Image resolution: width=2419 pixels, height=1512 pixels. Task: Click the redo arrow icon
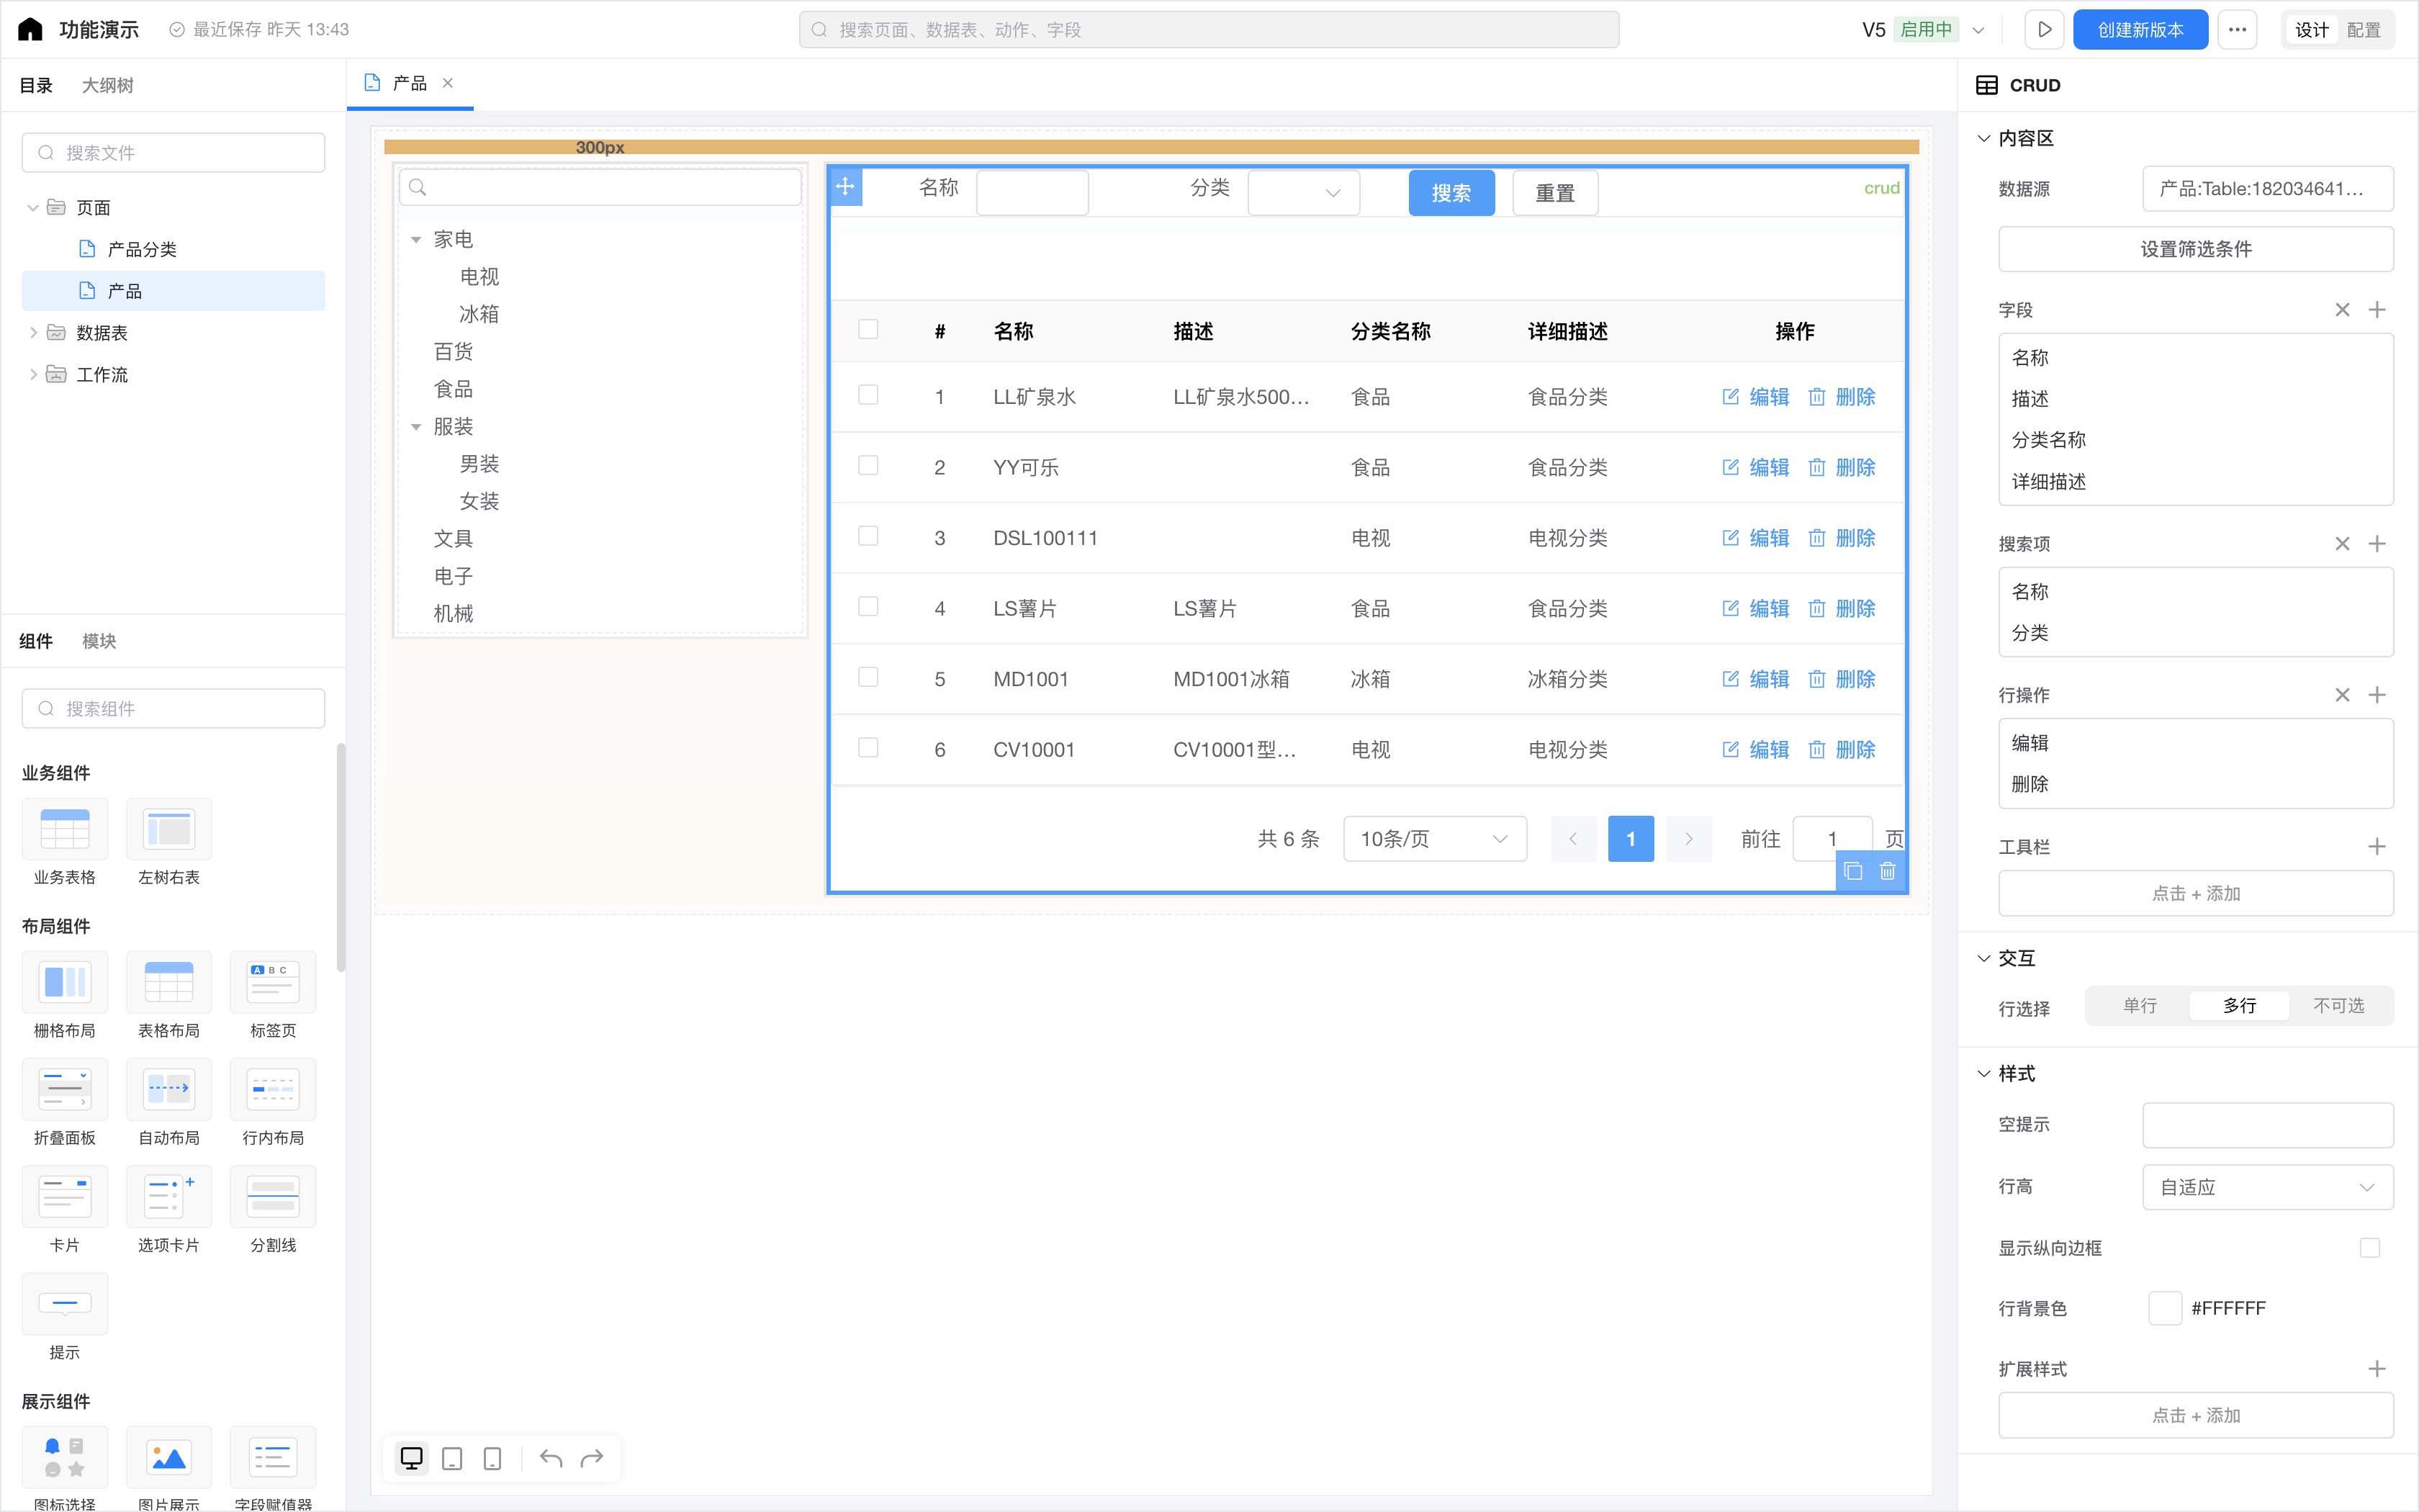592,1458
